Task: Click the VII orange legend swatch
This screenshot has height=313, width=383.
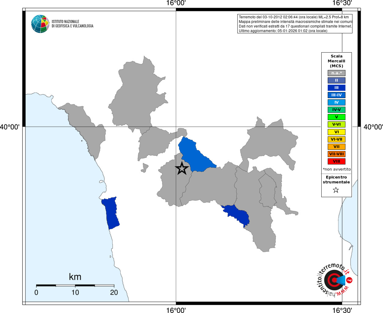Action: point(337,147)
